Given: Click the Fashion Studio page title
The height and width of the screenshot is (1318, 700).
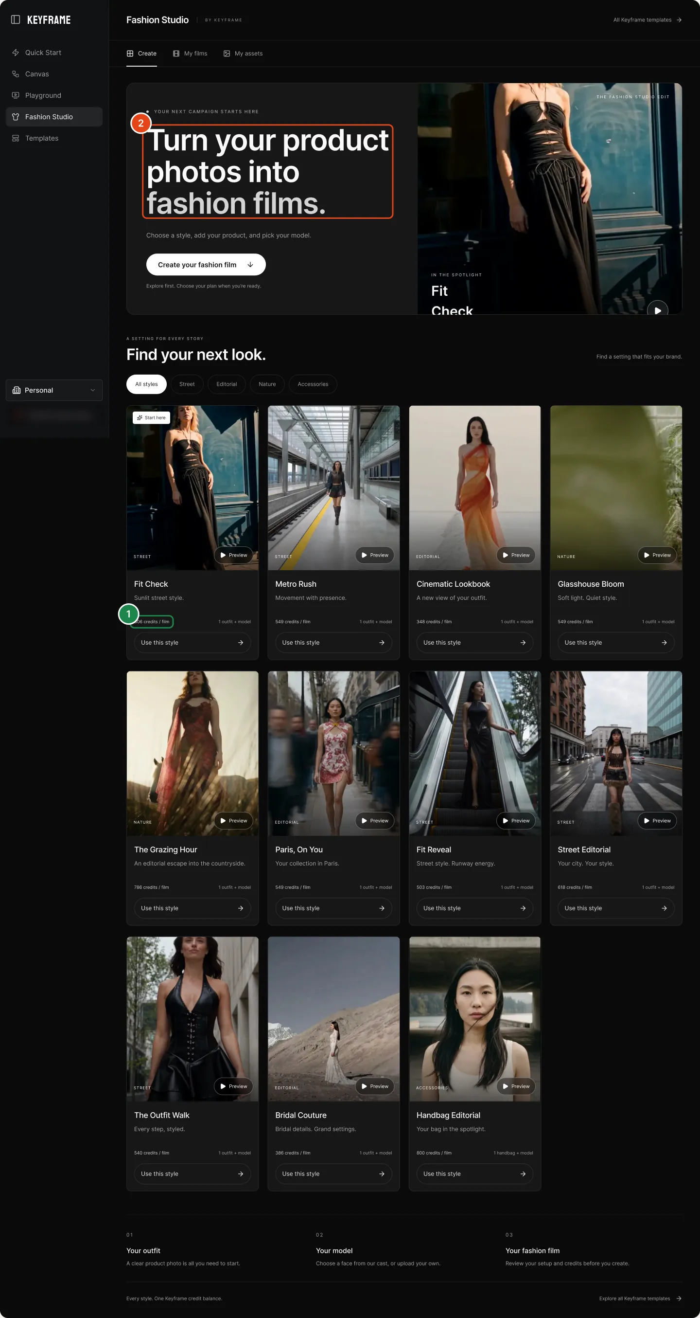Looking at the screenshot, I should [x=157, y=20].
